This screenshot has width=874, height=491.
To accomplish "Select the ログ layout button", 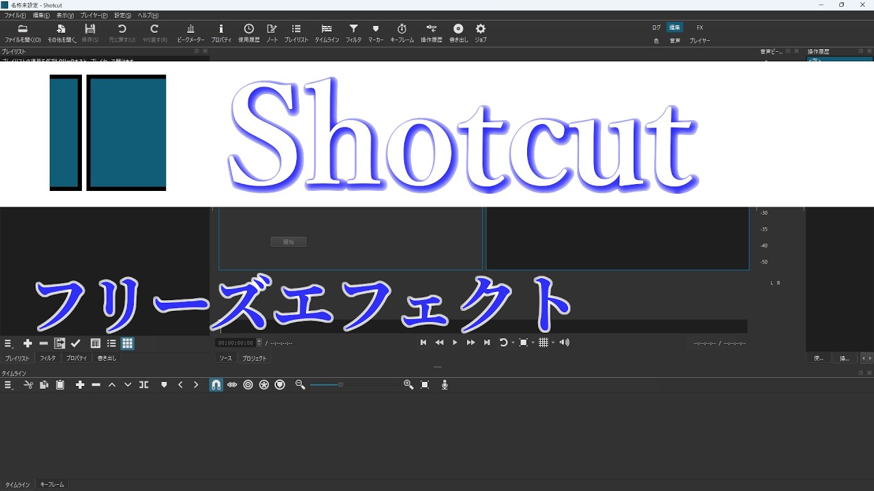I will pos(656,28).
